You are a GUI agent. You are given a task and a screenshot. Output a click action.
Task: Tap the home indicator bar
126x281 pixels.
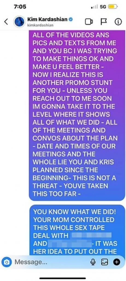click(x=63, y=278)
